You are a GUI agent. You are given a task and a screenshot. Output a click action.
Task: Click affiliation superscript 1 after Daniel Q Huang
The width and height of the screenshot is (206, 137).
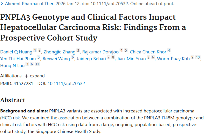[x=35, y=50]
